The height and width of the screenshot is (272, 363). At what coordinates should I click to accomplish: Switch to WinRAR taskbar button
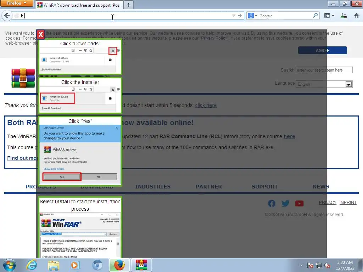pos(141,265)
